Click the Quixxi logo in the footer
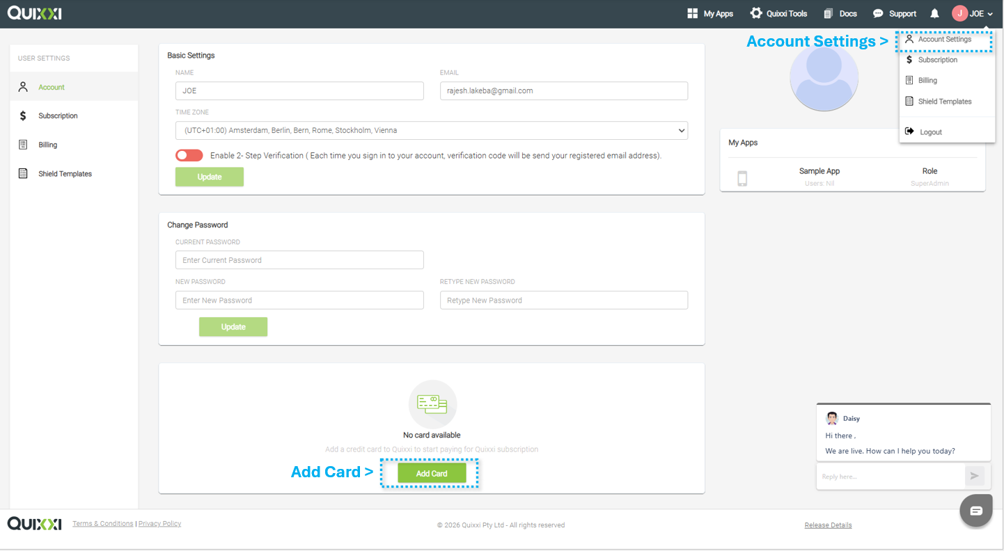 [34, 524]
